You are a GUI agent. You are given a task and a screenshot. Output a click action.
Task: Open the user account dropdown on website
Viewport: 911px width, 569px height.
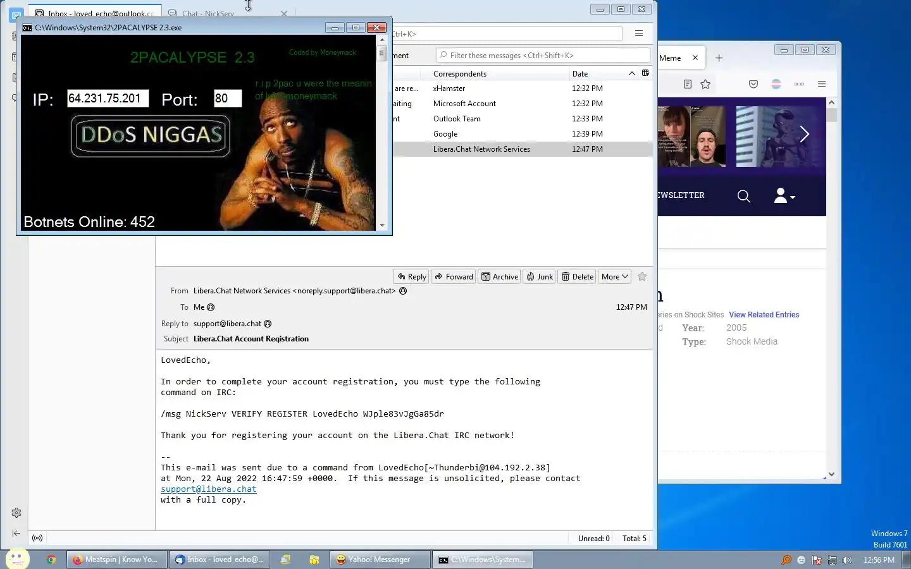tap(784, 195)
